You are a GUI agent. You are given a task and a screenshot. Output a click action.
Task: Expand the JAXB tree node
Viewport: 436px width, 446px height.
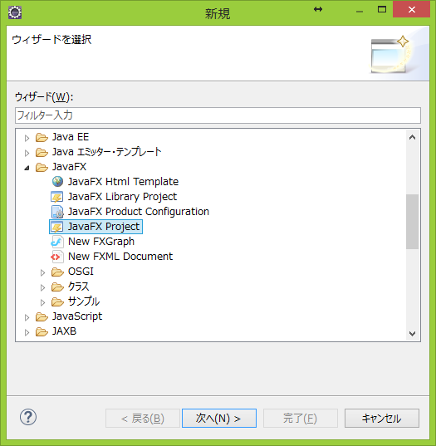pyautogui.click(x=27, y=332)
